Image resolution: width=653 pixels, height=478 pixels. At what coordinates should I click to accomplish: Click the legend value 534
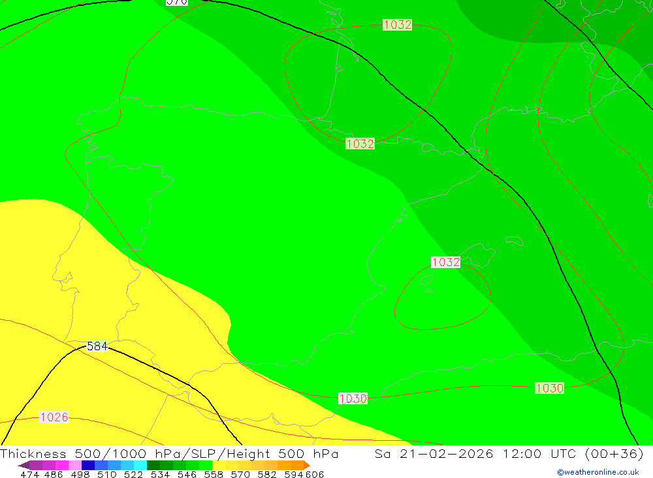(x=161, y=474)
